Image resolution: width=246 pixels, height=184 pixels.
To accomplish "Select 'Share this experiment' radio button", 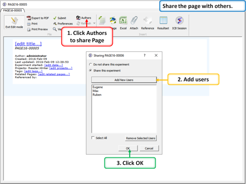I will coord(91,71).
